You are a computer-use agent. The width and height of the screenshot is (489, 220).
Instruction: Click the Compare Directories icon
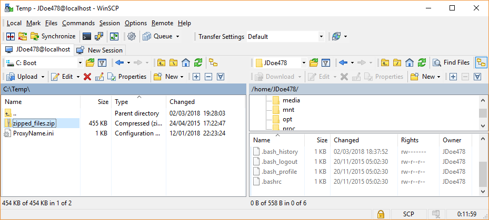click(11, 36)
